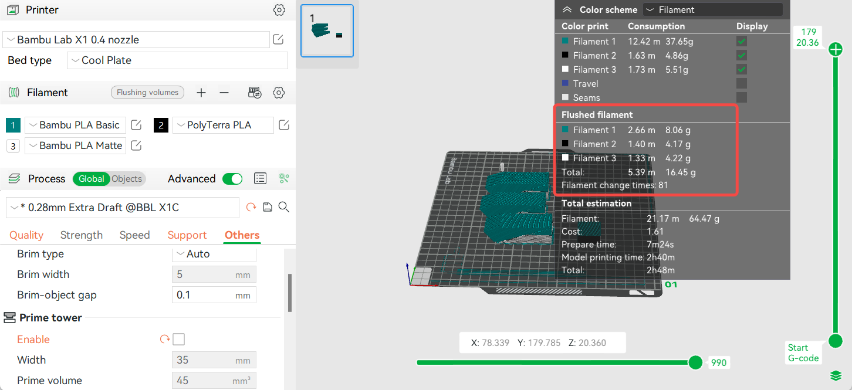
Task: Sync filament list from AMS
Action: tap(255, 92)
